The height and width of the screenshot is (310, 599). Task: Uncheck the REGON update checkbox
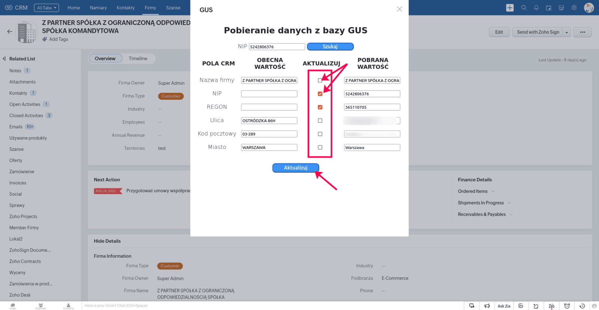click(320, 107)
